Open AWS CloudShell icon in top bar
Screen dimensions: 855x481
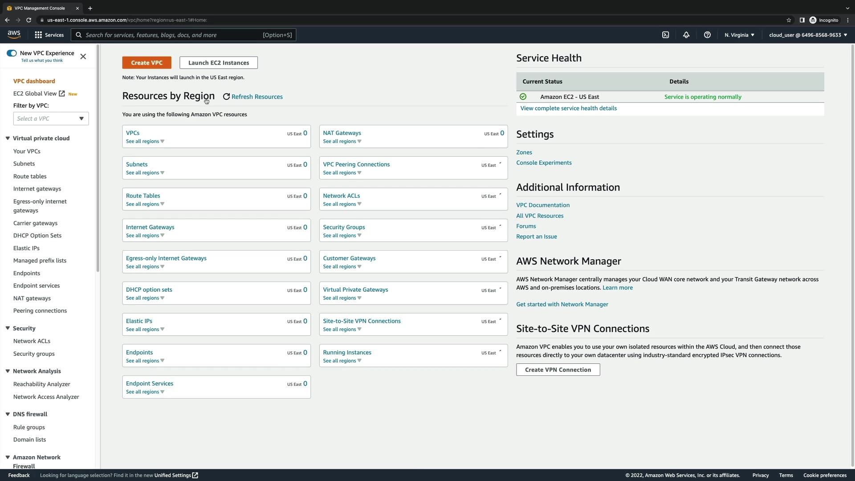(665, 35)
